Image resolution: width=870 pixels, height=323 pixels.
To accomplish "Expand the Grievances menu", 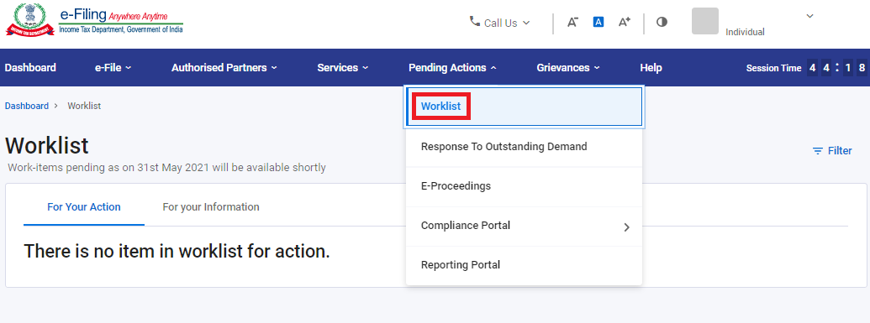I will point(568,68).
